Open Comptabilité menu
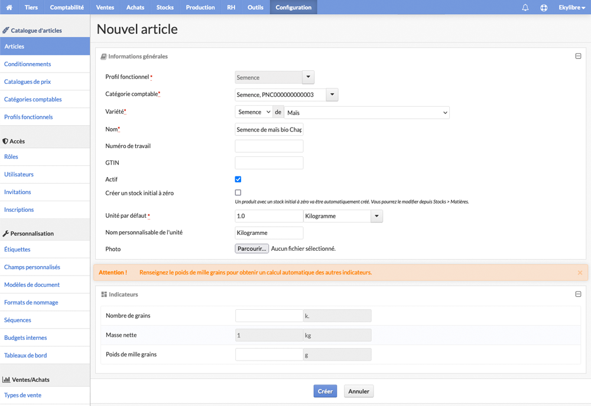Image resolution: width=591 pixels, height=406 pixels. click(67, 7)
